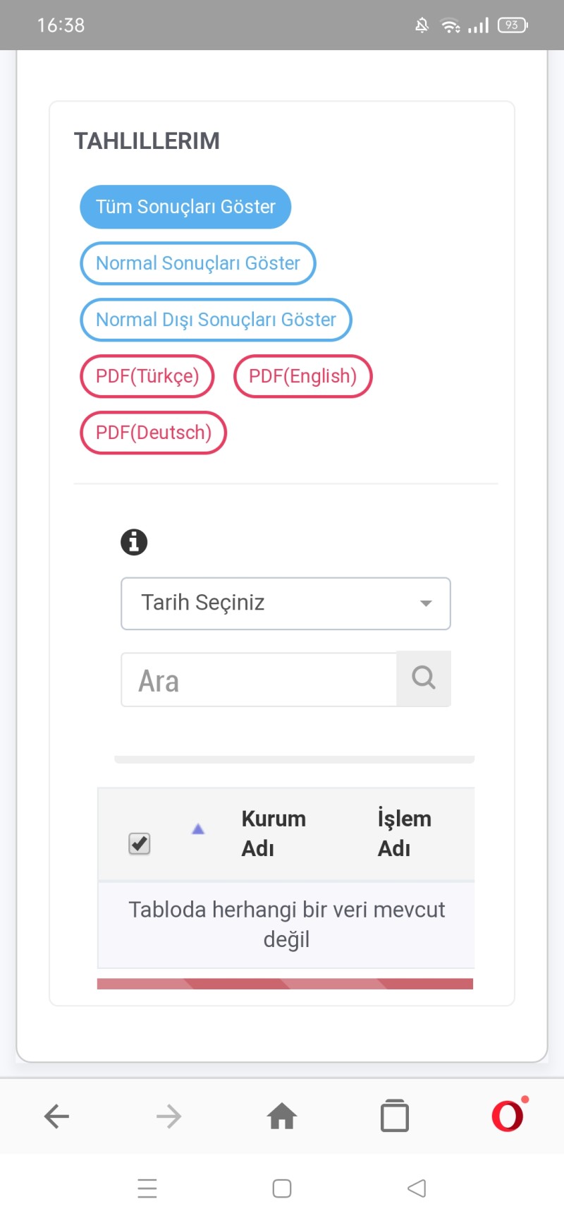
Task: Click the horizontal scrollbar above the table
Action: coord(294,759)
